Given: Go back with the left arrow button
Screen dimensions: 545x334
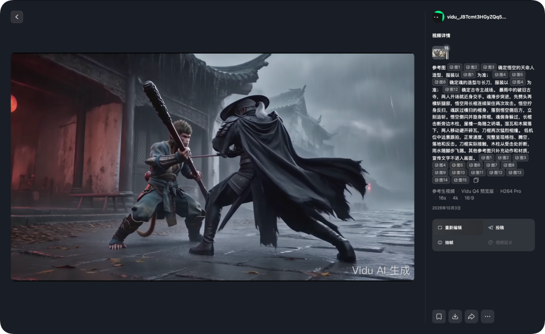Looking at the screenshot, I should point(17,17).
